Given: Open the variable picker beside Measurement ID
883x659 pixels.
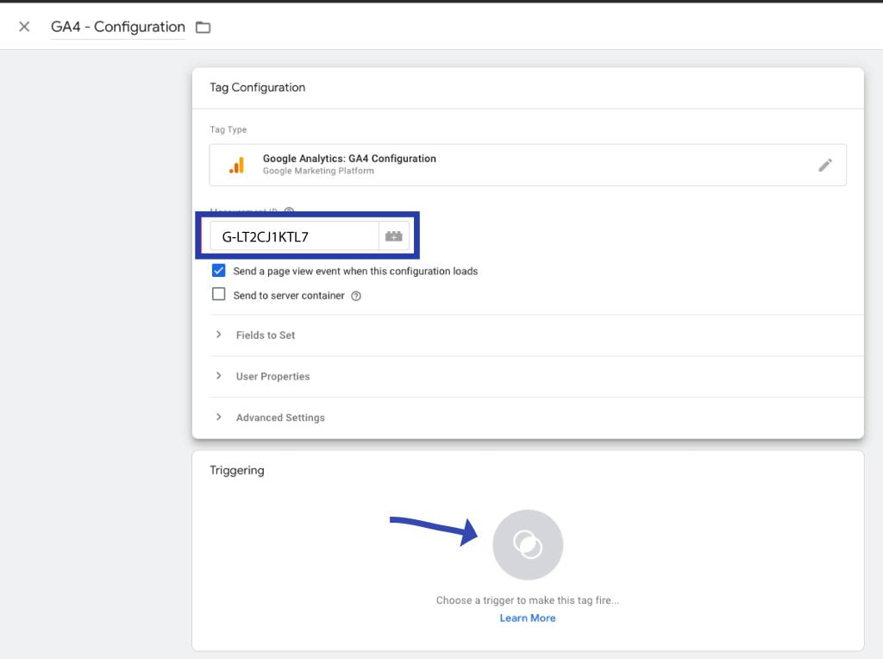Looking at the screenshot, I should click(x=393, y=236).
